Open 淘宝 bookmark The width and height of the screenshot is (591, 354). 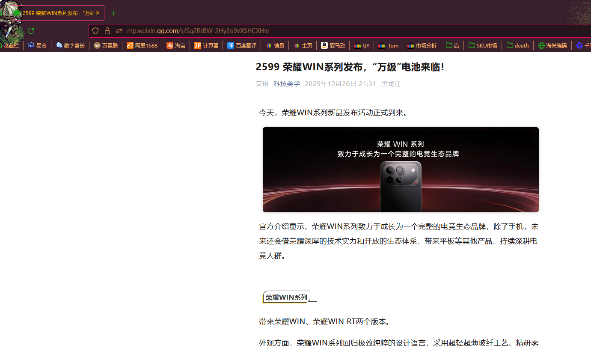(176, 45)
